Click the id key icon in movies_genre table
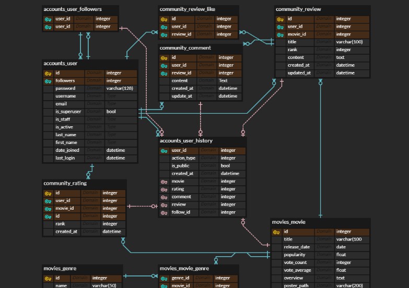The height and width of the screenshot is (288, 409). pyautogui.click(x=48, y=278)
